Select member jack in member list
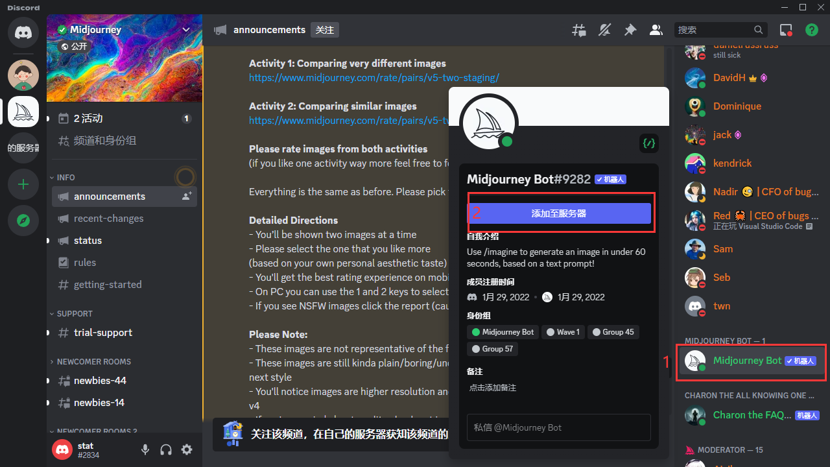The image size is (830, 467). pos(751,135)
